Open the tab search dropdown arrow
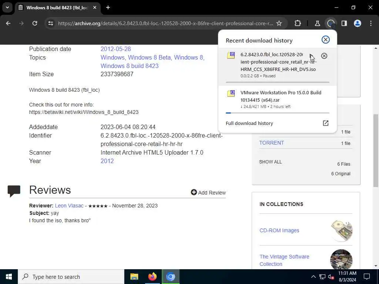This screenshot has width=379, height=284. pos(7,7)
